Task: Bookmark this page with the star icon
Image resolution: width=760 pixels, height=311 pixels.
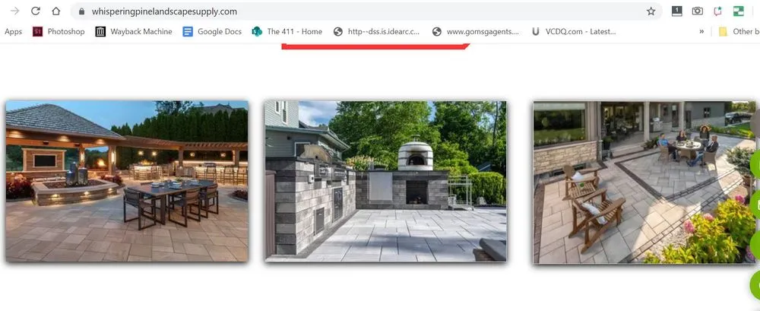Action: [651, 11]
